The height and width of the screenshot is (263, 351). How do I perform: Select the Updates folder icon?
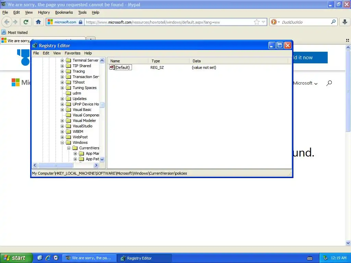69,99
